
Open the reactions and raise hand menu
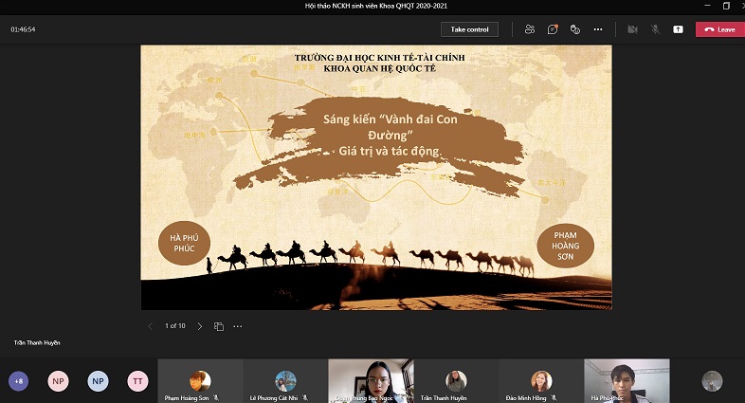(575, 29)
